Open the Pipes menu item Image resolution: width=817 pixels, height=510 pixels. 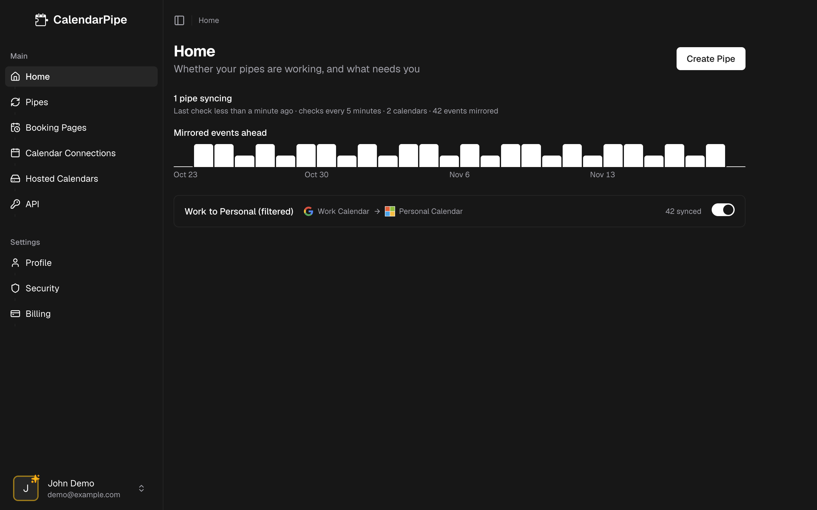coord(81,102)
